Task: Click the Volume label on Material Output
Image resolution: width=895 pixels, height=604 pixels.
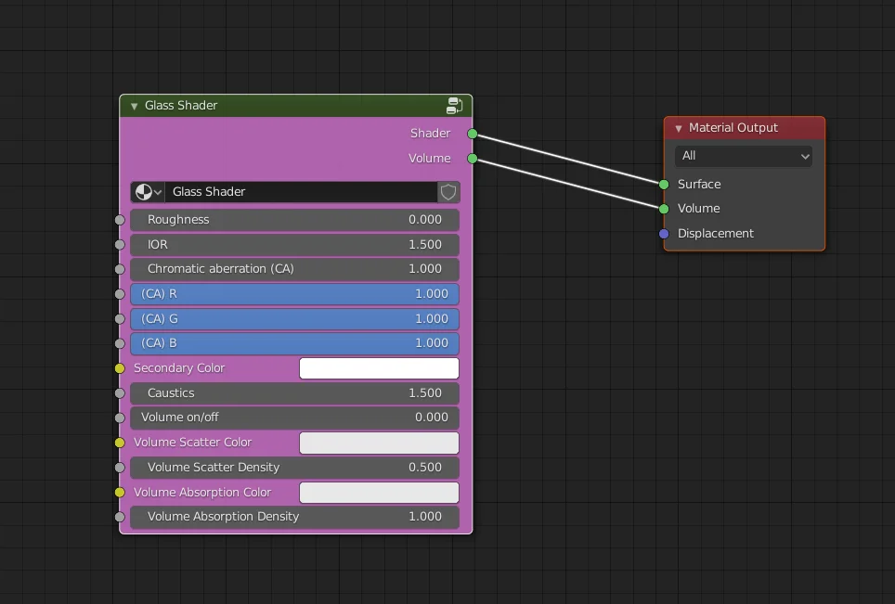Action: coord(698,208)
